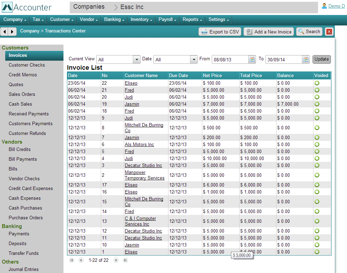This screenshot has width=347, height=273.
Task: Open the Company menu
Action: [15, 20]
